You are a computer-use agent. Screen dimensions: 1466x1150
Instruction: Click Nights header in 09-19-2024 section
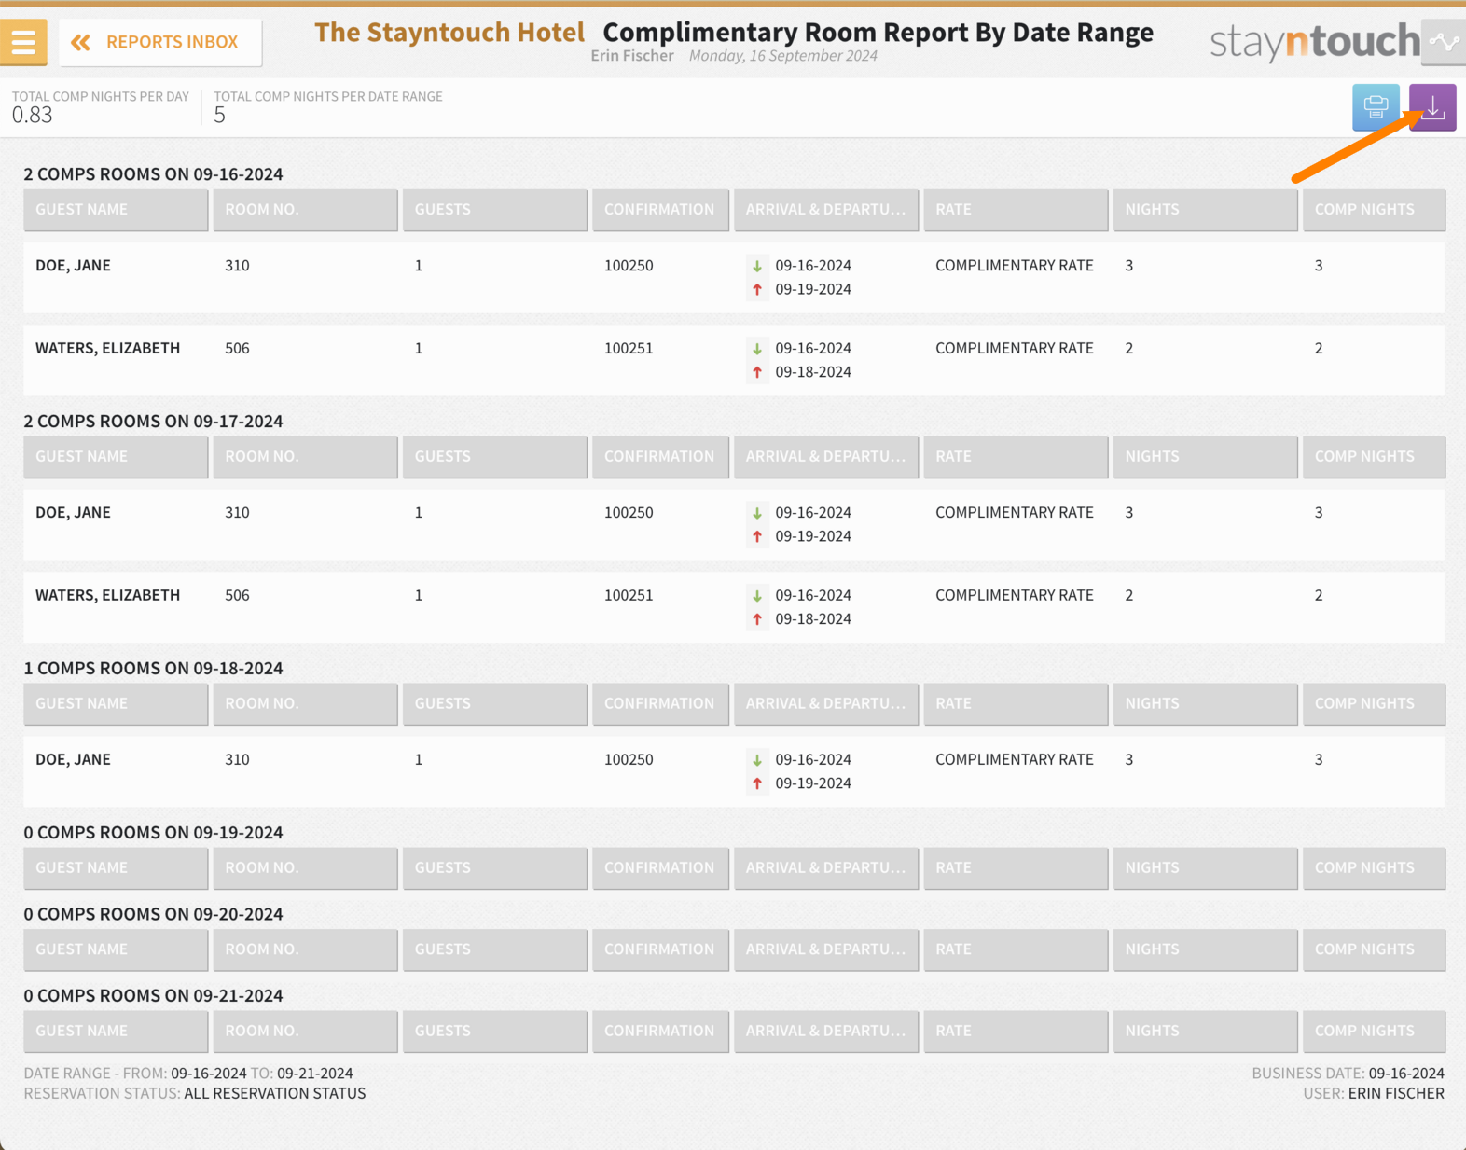click(1205, 868)
